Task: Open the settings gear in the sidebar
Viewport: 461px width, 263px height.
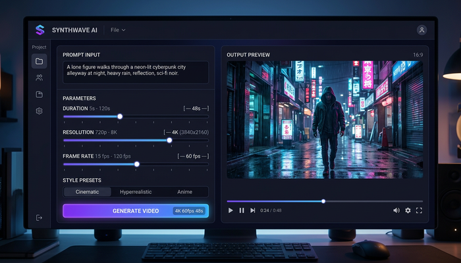Action: [x=39, y=111]
